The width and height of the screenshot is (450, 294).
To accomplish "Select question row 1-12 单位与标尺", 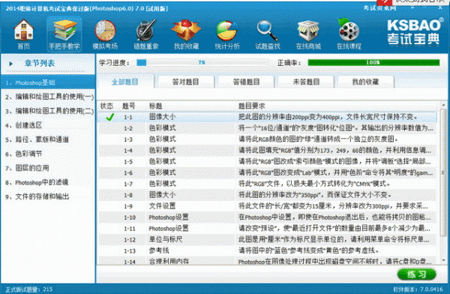I will pyautogui.click(x=268, y=239).
